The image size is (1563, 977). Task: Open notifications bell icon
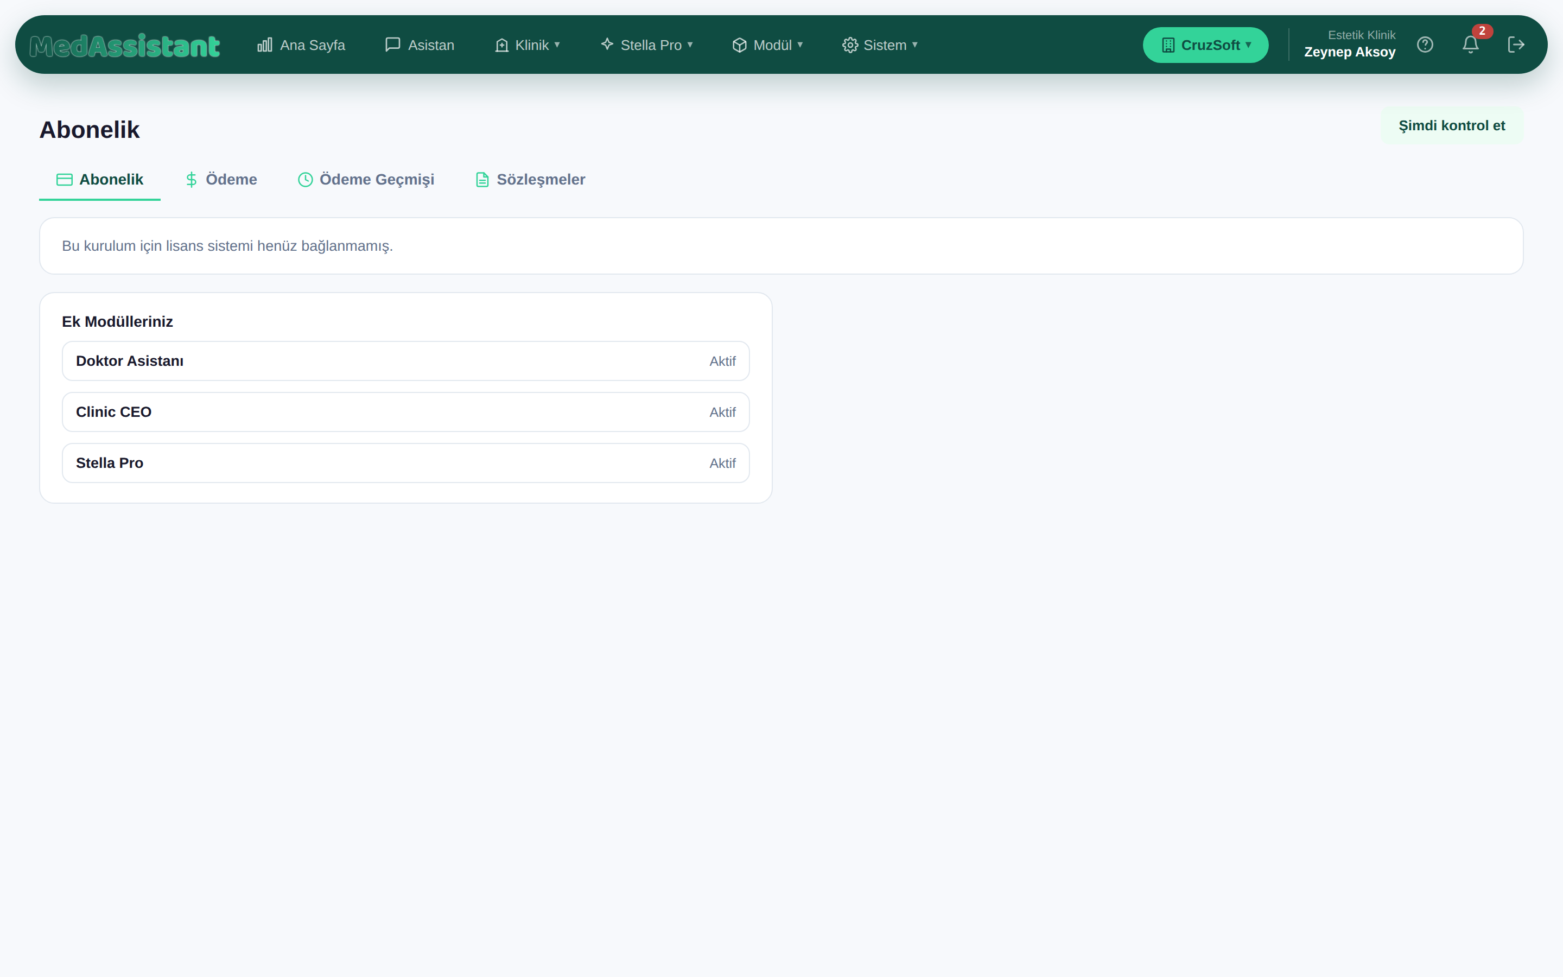[x=1471, y=45]
